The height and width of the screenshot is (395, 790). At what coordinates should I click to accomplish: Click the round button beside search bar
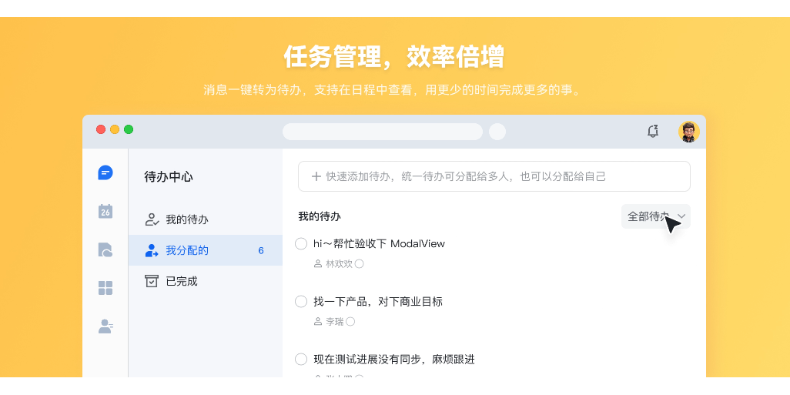coord(497,132)
